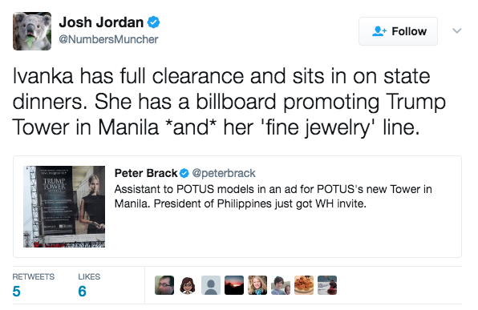478x310 pixels.
Task: Open the dark sunset avatar
Action: point(234,285)
